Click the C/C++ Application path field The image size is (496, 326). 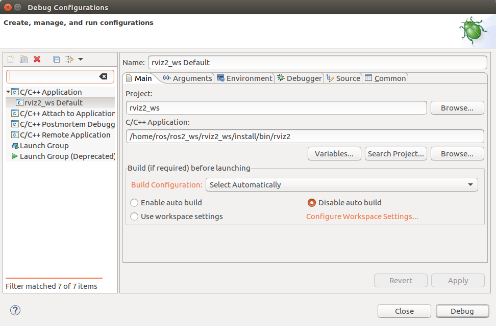click(x=304, y=137)
